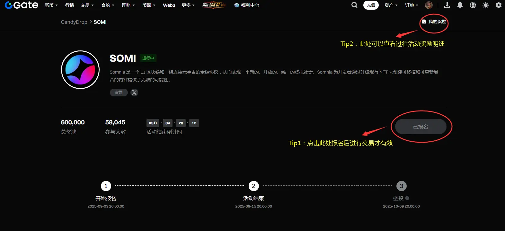Click the SOMI project logo
Screen dimensions: 505x231
80,70
